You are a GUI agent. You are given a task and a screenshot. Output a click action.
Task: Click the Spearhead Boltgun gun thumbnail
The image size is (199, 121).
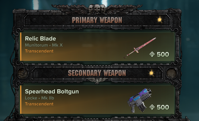tap(139, 101)
